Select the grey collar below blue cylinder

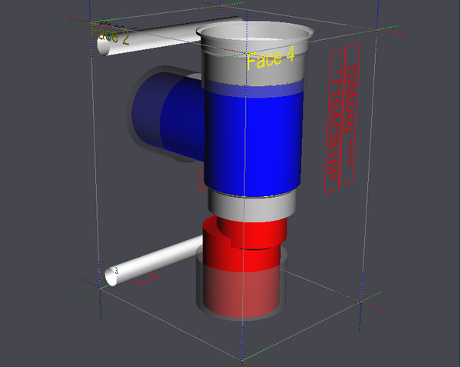[x=252, y=206]
